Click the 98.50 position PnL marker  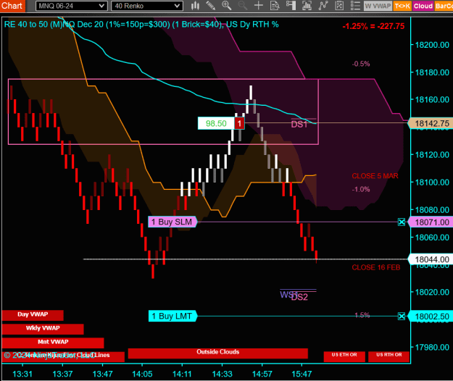[x=216, y=124]
